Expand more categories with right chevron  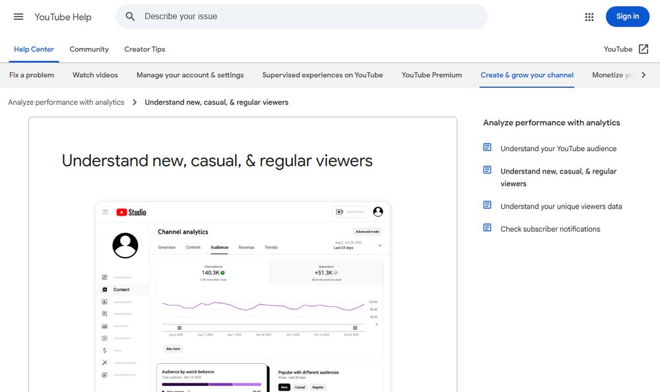[x=643, y=75]
